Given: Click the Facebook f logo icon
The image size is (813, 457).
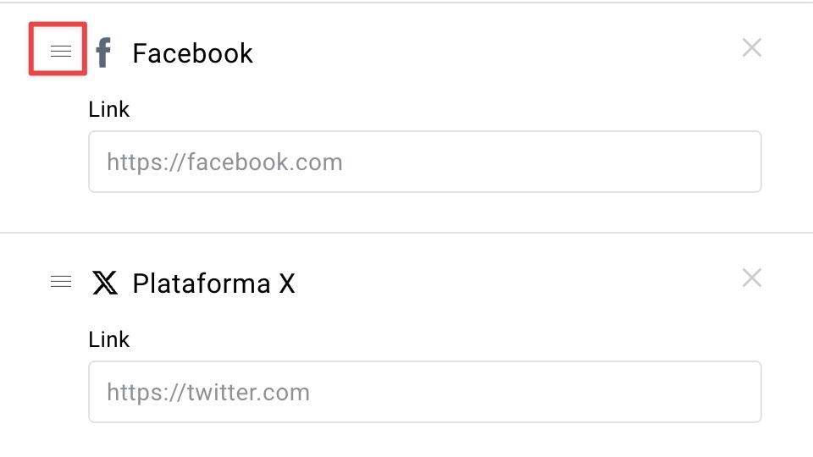Looking at the screenshot, I should (x=103, y=52).
